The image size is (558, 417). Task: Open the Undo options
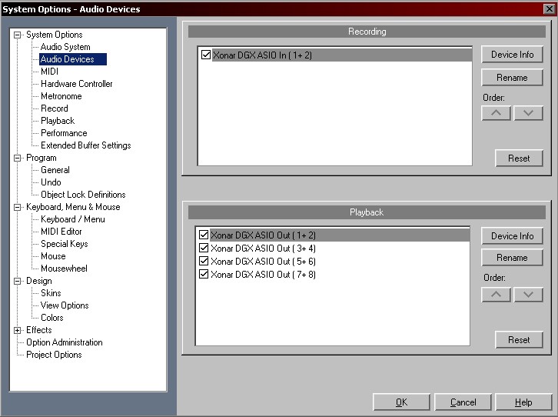pos(51,182)
